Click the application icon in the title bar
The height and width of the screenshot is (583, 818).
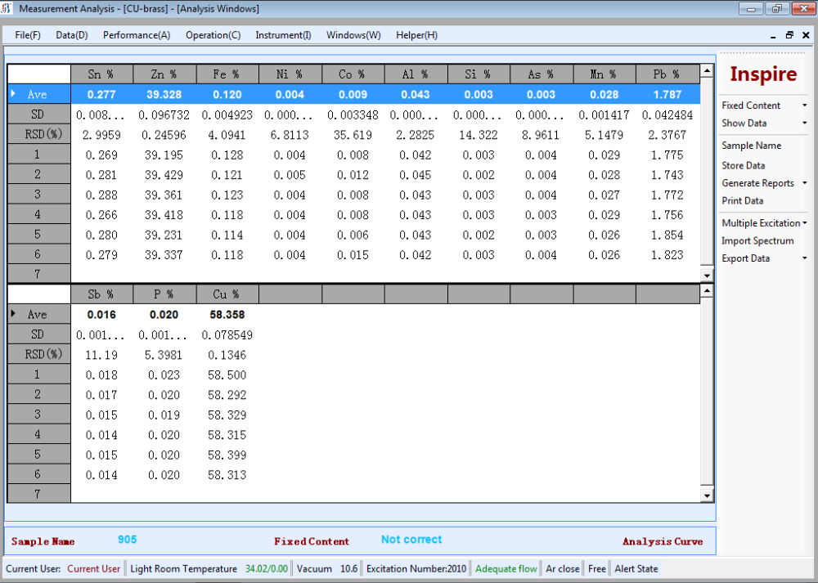click(x=7, y=8)
